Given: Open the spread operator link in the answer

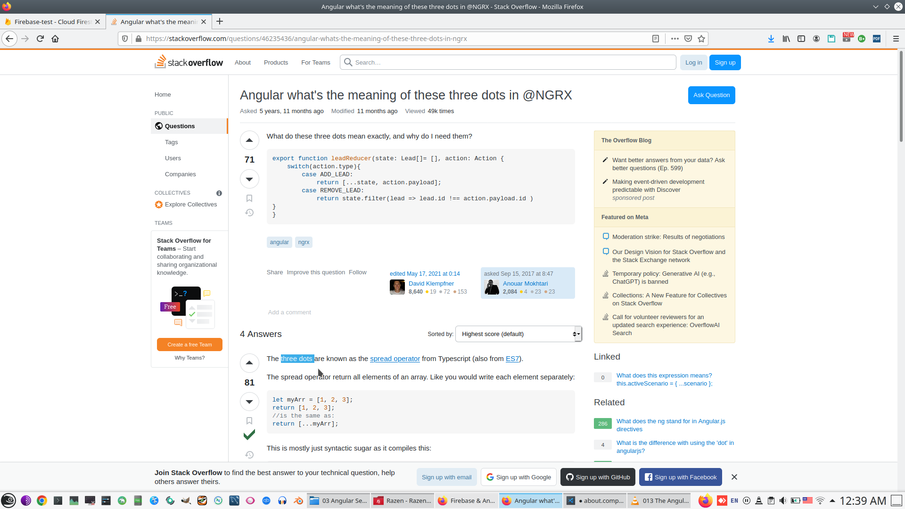Looking at the screenshot, I should pos(395,359).
